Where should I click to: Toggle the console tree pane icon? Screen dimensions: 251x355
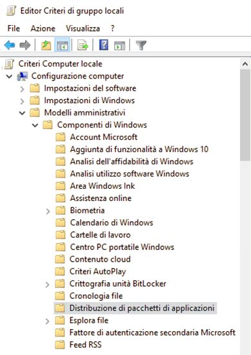[x=62, y=45]
